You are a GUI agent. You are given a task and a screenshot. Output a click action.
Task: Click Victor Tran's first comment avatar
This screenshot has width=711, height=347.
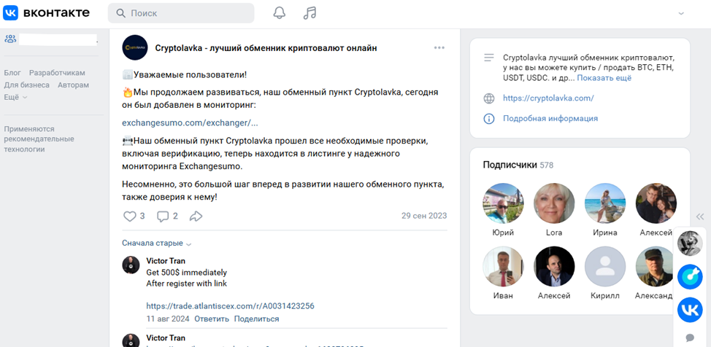[131, 265]
